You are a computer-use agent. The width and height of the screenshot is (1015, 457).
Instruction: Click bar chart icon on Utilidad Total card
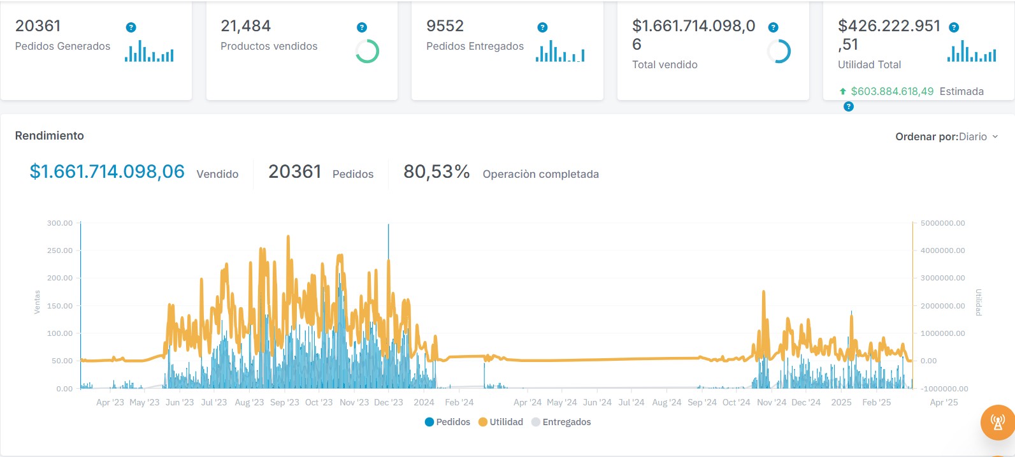[x=972, y=52]
